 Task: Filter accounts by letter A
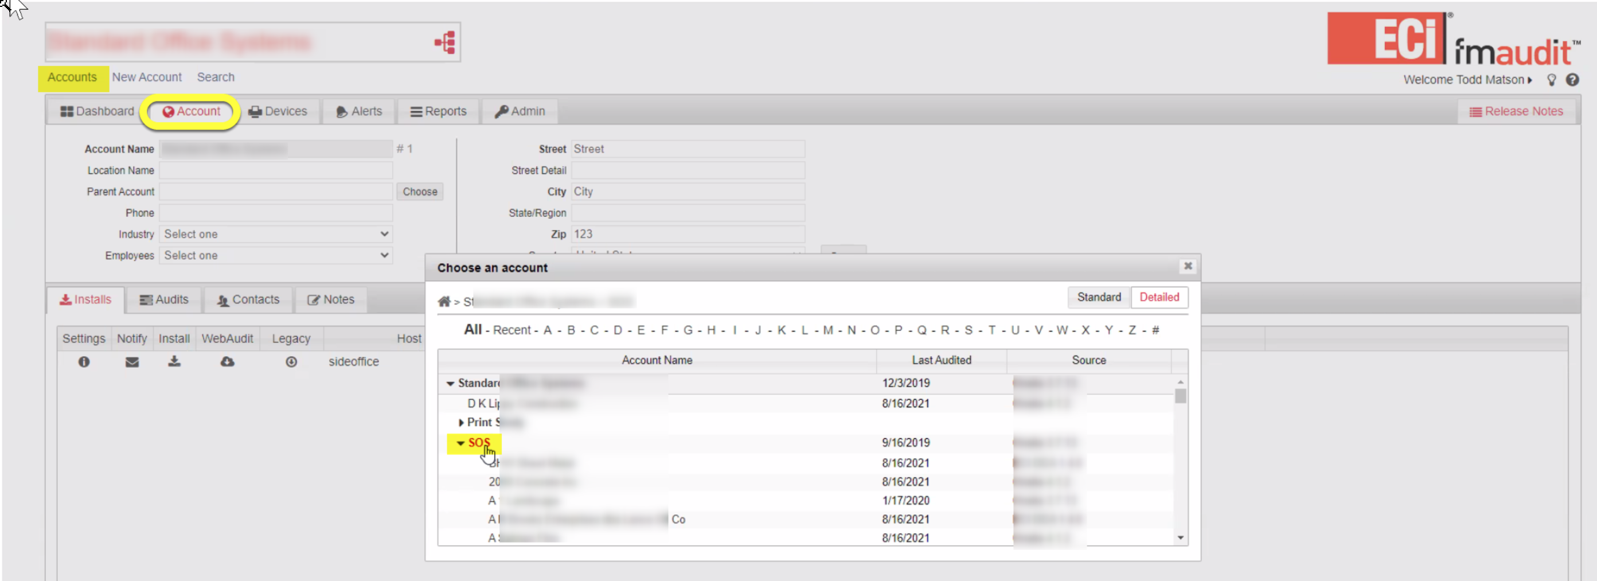click(x=548, y=330)
